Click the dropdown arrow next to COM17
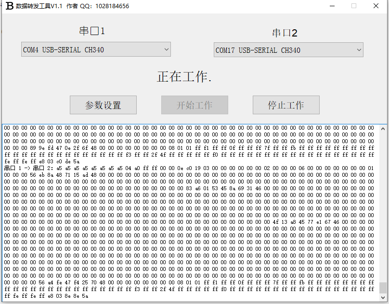Viewport: 389px width, 304px height. click(x=359, y=50)
